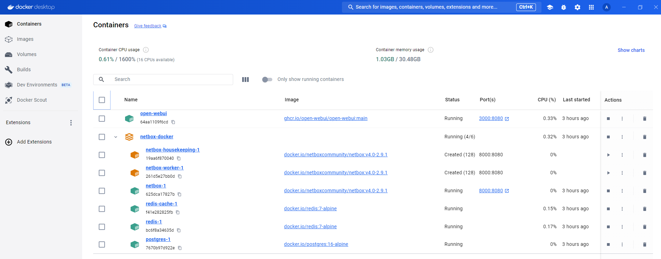Select the netbox-housekeeping-1 checkbox

pyautogui.click(x=102, y=155)
